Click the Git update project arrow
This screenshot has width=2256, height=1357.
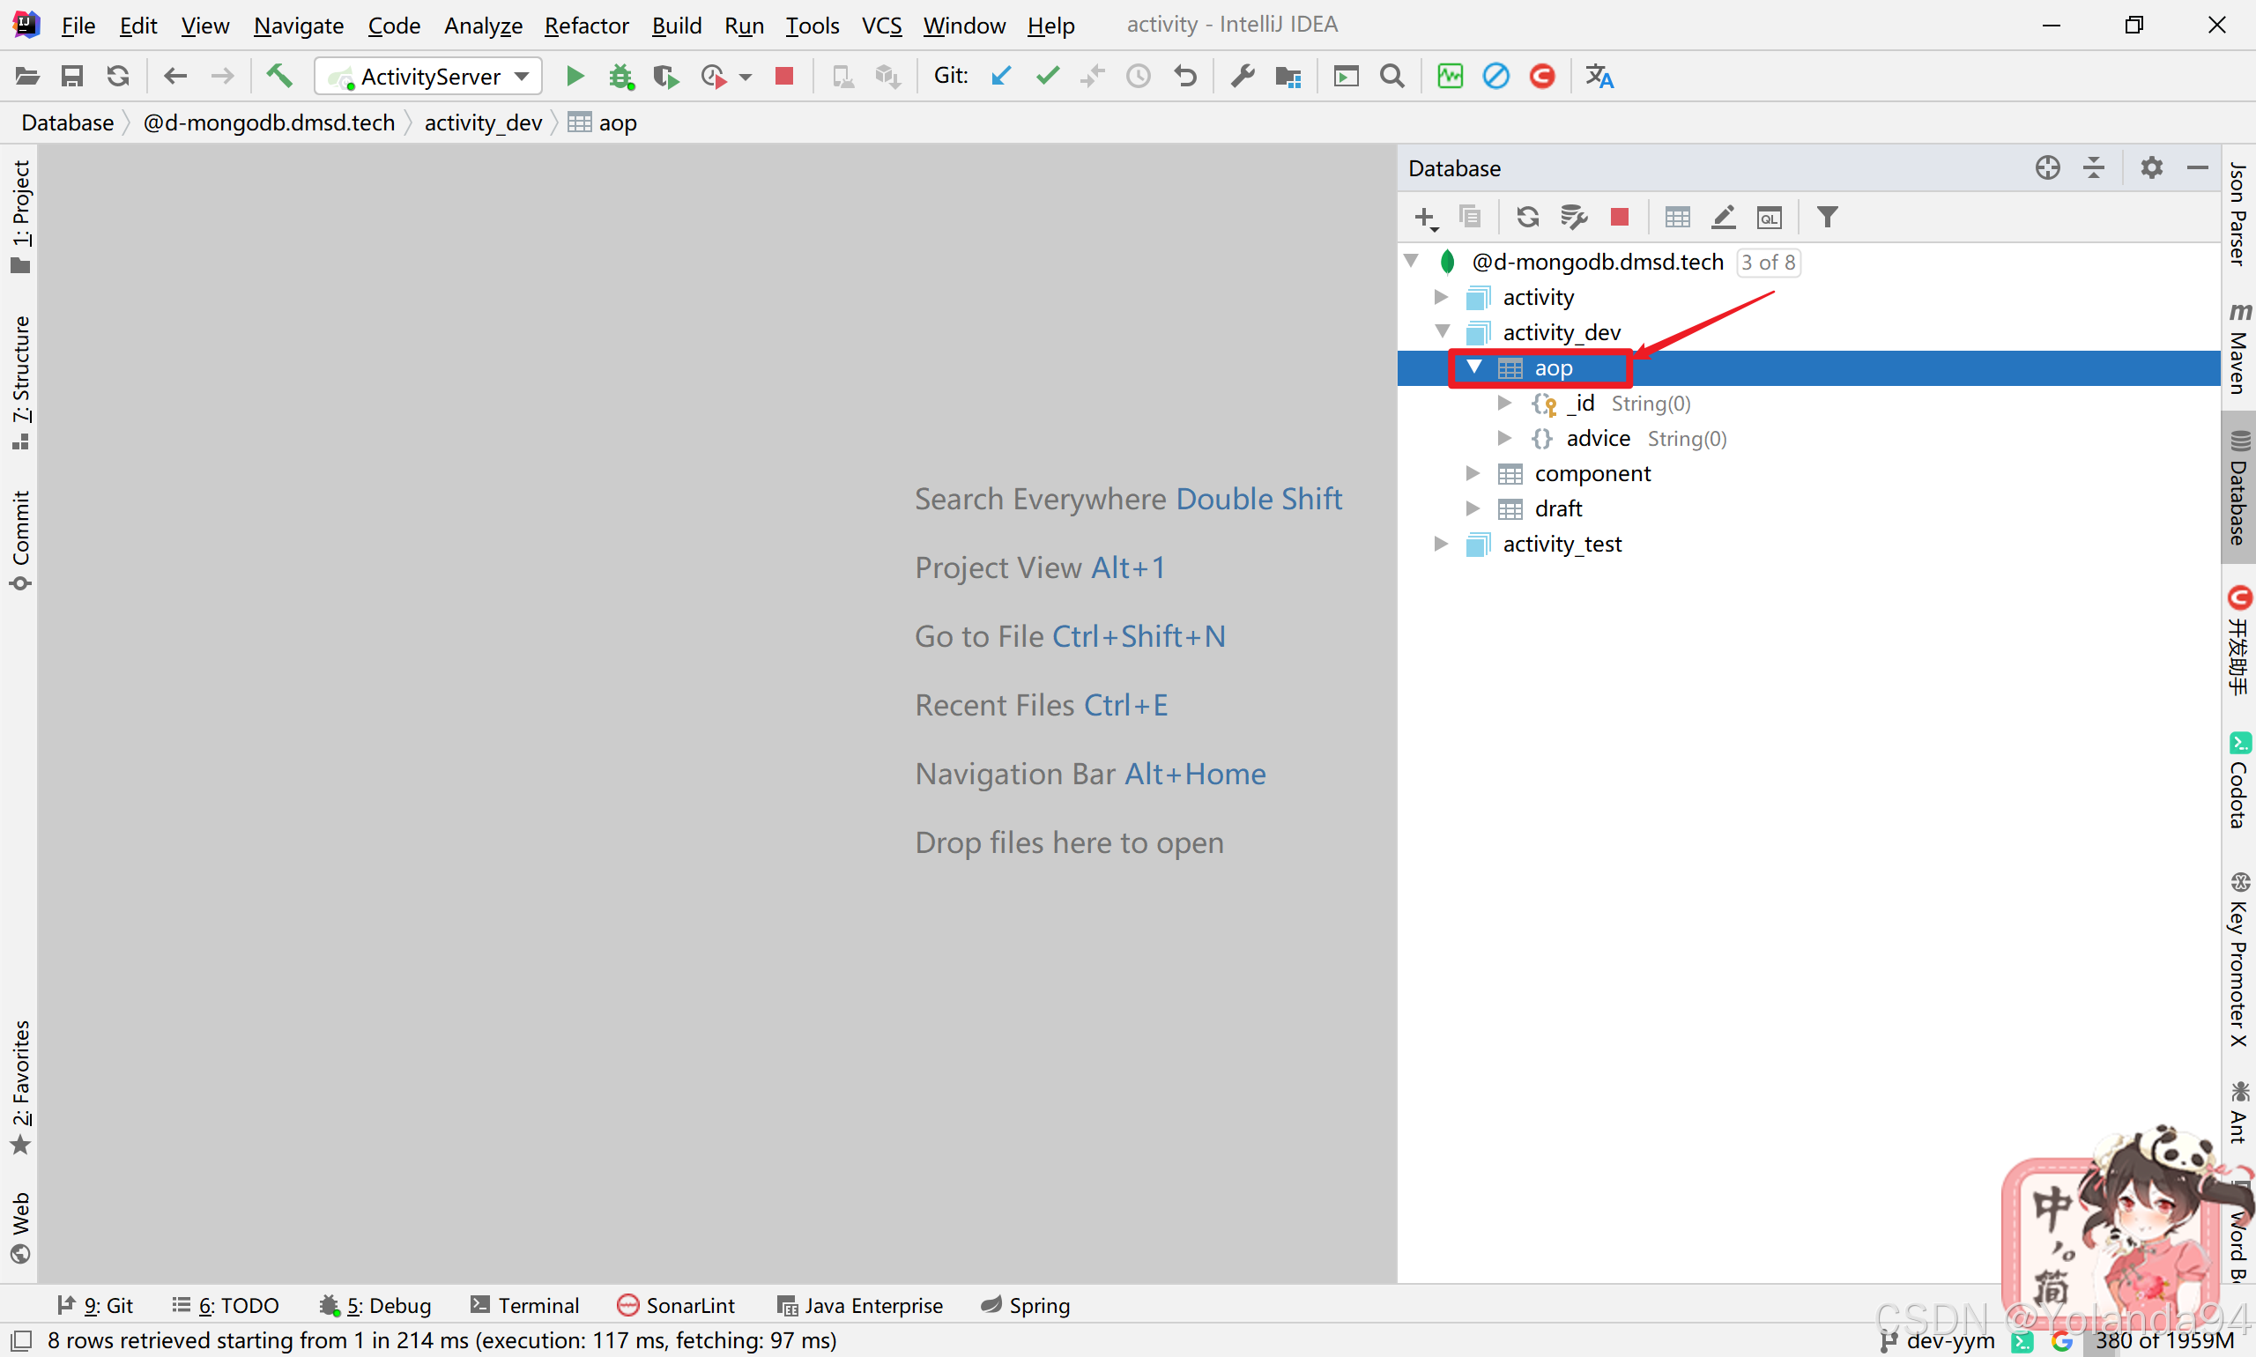tap(1001, 76)
